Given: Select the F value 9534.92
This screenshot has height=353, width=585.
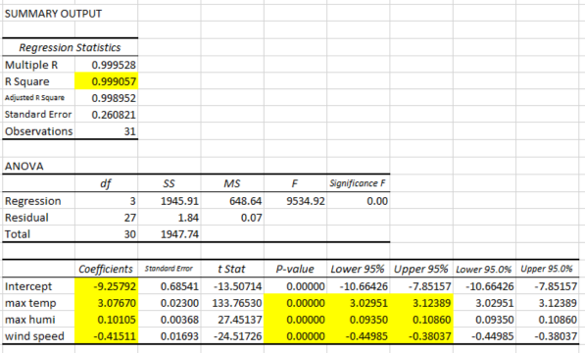Looking at the screenshot, I should (306, 201).
